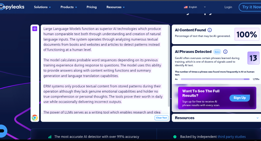Click the phrase frequency bar 4x to 1,735x
261x141 pixels.
pyautogui.click(x=215, y=79)
